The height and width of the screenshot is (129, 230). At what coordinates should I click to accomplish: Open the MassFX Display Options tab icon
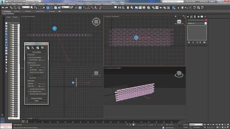pos(42,48)
